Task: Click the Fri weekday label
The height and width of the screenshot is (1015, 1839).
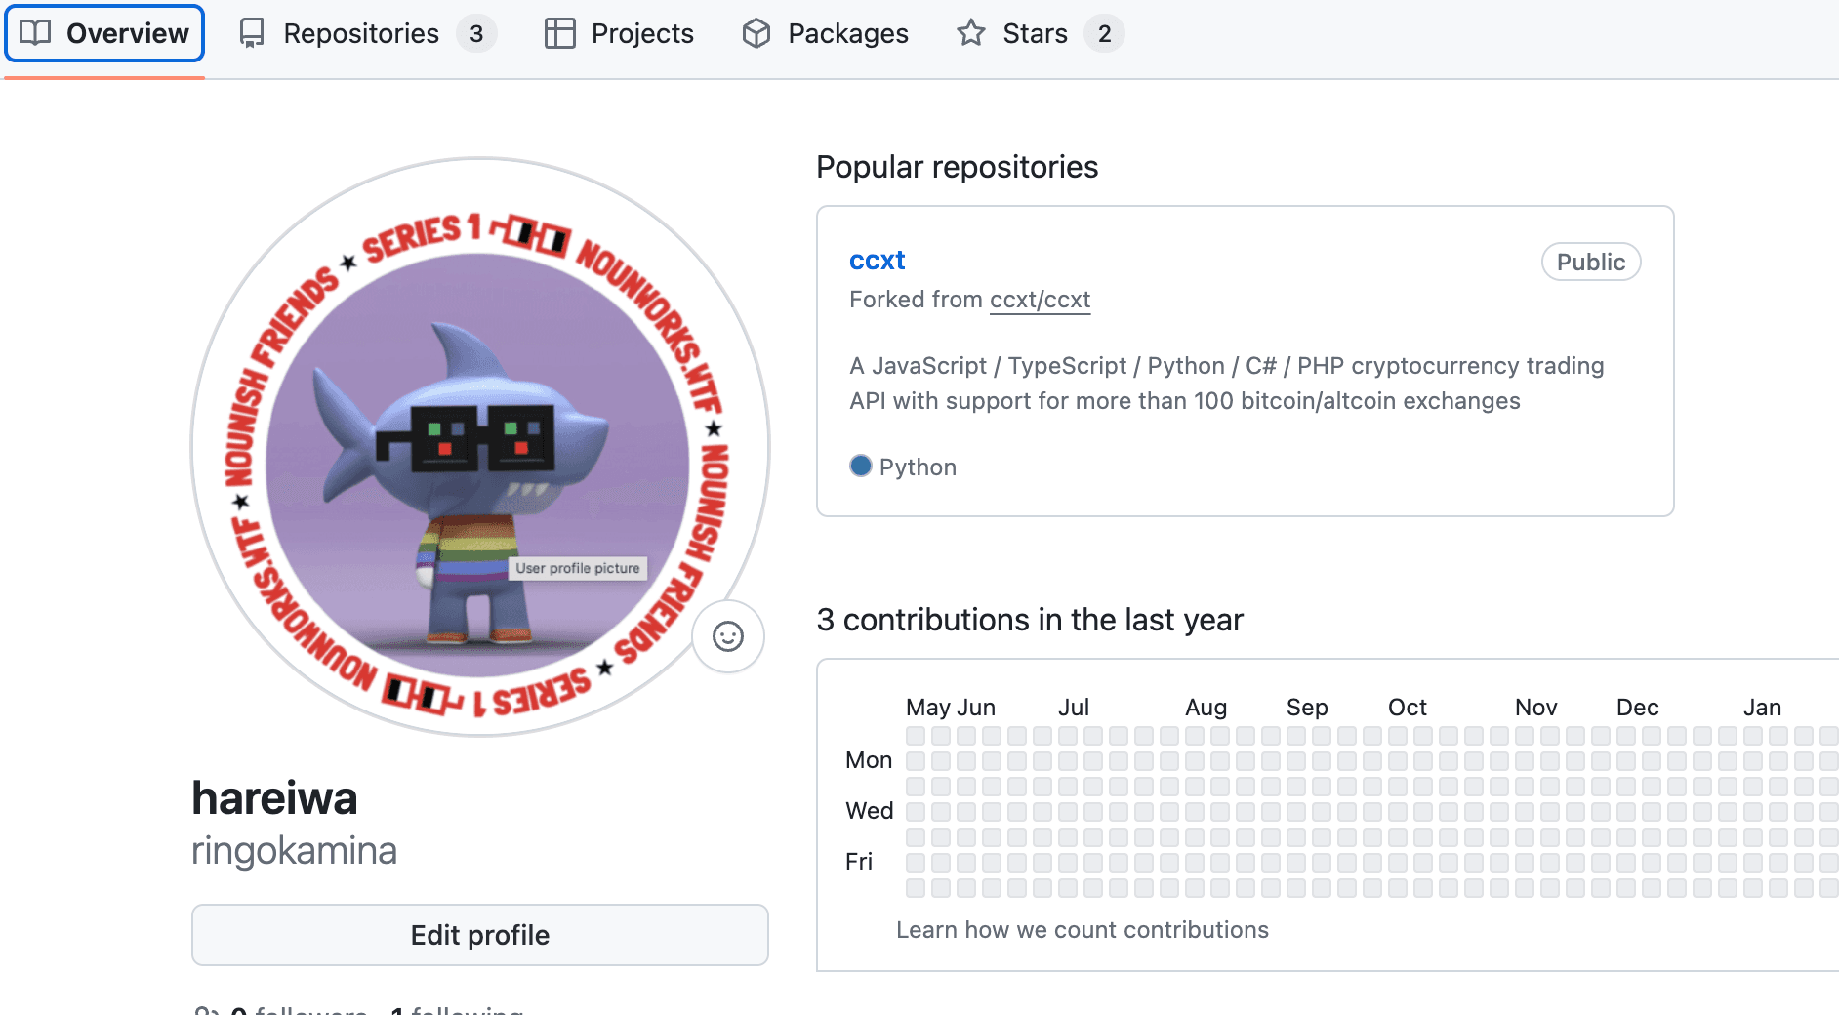Action: pyautogui.click(x=859, y=862)
